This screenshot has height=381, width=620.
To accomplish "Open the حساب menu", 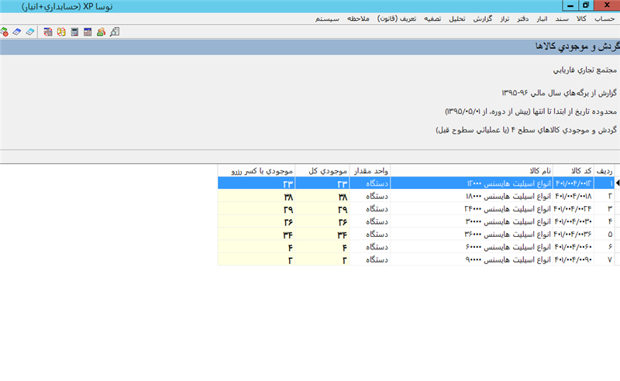I will tap(603, 18).
